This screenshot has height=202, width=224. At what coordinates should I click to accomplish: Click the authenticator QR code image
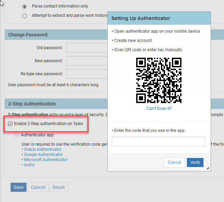pos(159,80)
